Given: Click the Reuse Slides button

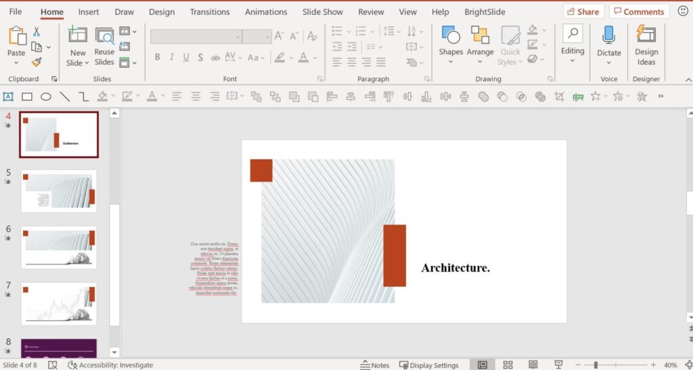Looking at the screenshot, I should [105, 47].
